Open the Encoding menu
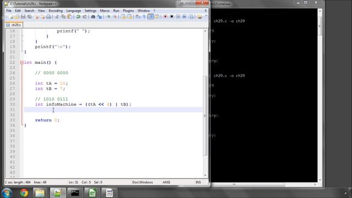Screen dimensions: 352x198 click(56, 10)
